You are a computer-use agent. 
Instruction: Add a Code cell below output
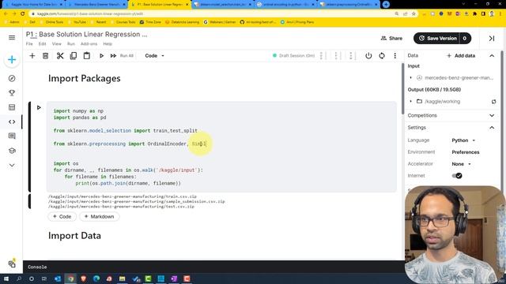pyautogui.click(x=62, y=217)
